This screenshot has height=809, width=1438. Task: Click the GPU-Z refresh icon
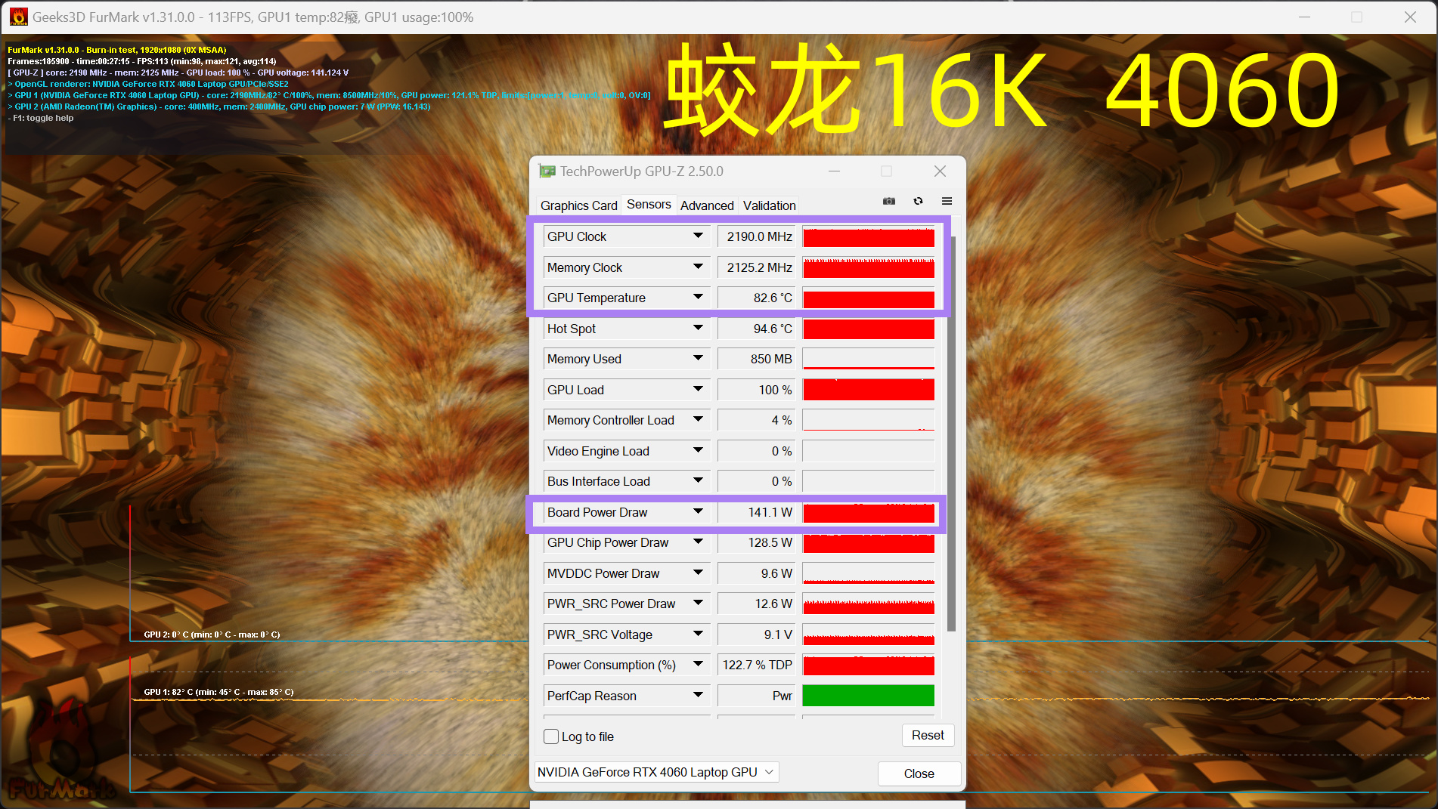pyautogui.click(x=918, y=201)
